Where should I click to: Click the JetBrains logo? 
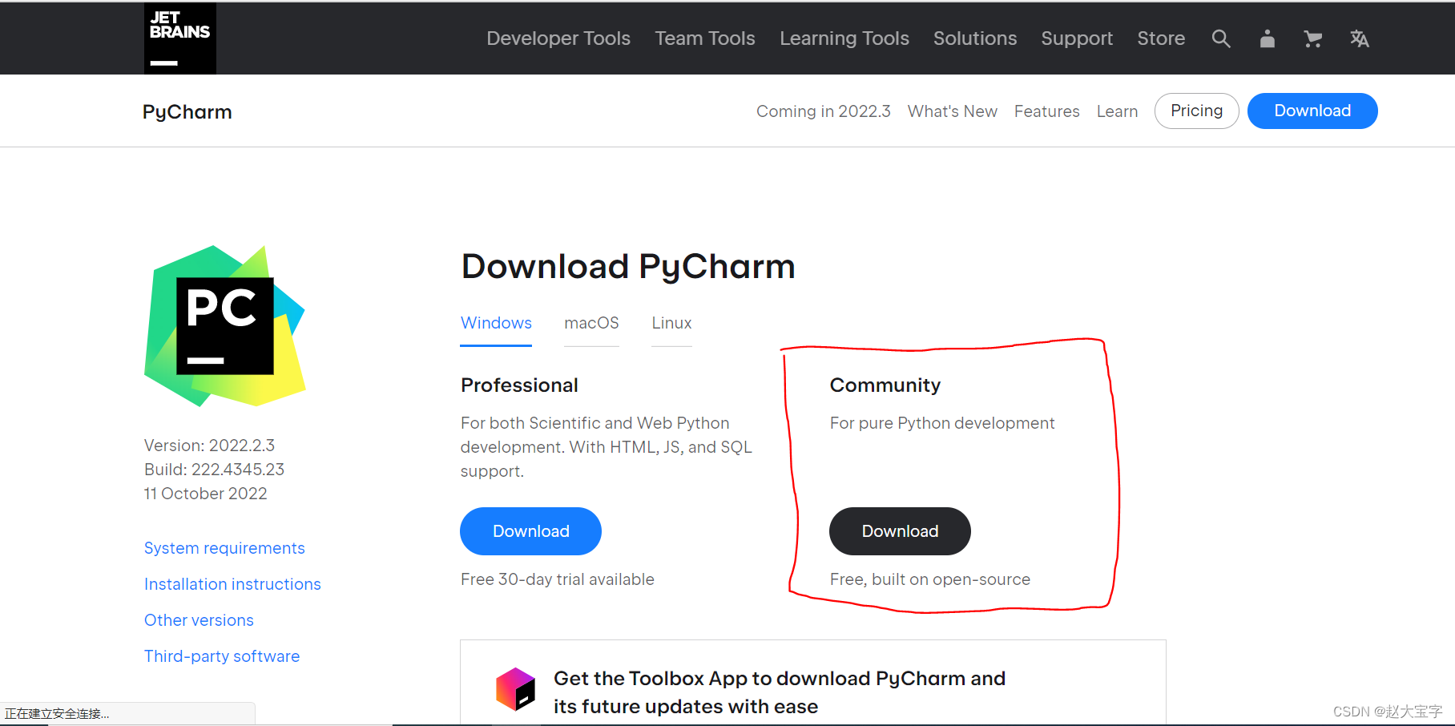179,38
